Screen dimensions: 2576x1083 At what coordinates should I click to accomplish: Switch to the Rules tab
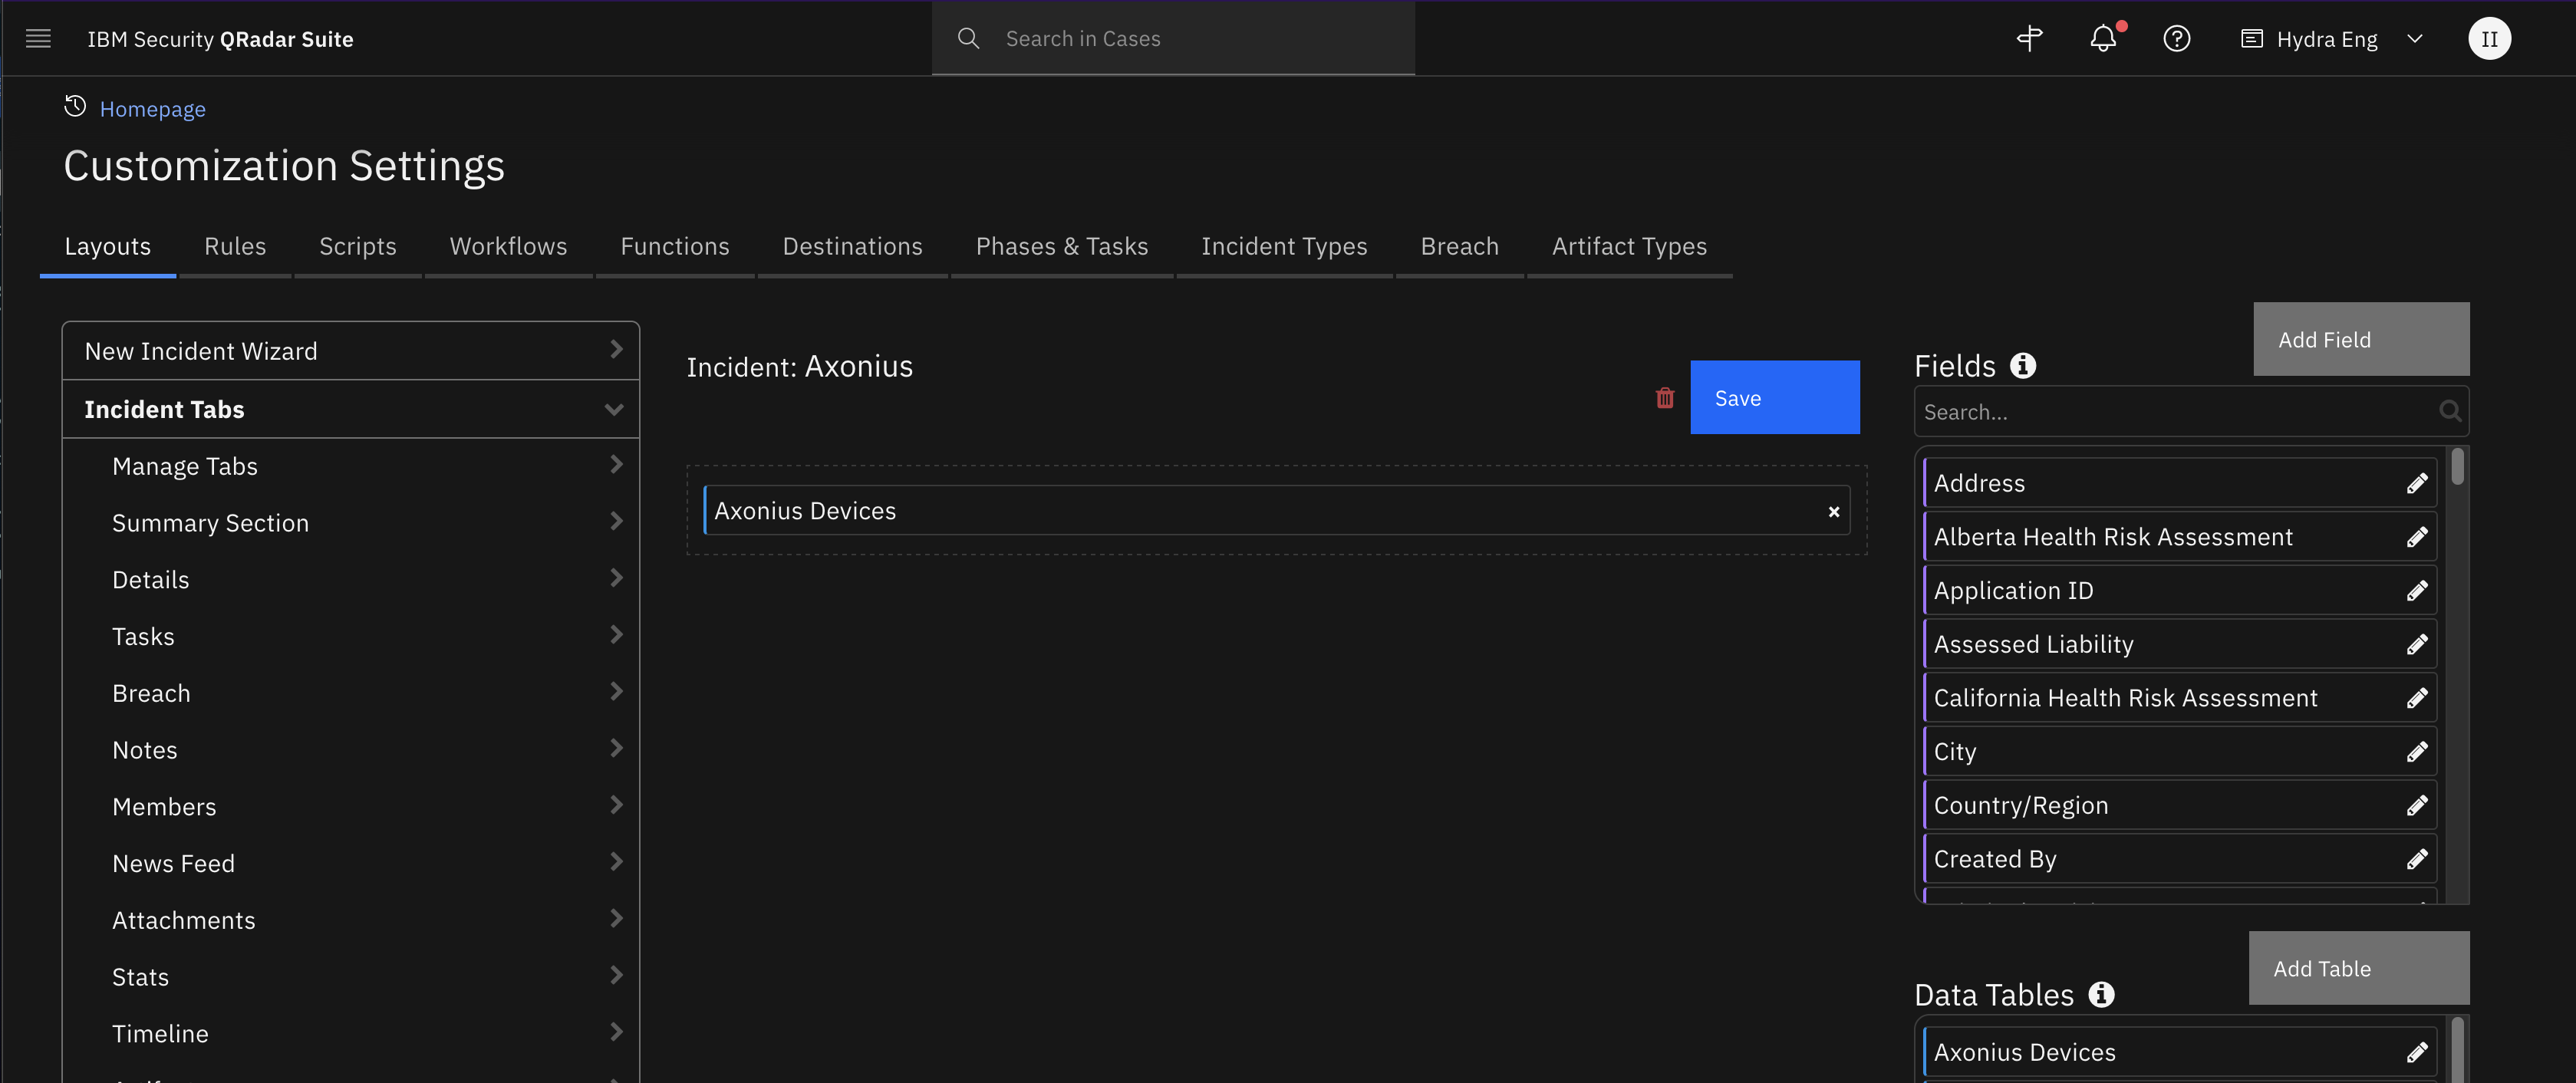(235, 247)
